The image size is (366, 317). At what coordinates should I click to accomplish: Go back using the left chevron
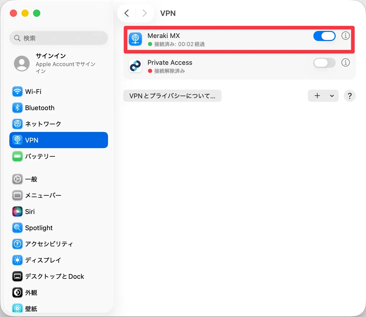point(127,13)
